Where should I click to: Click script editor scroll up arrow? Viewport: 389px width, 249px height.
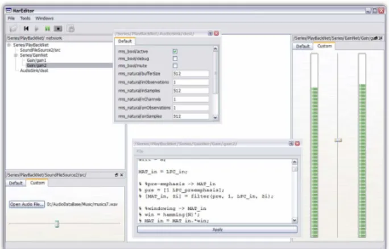(x=295, y=162)
